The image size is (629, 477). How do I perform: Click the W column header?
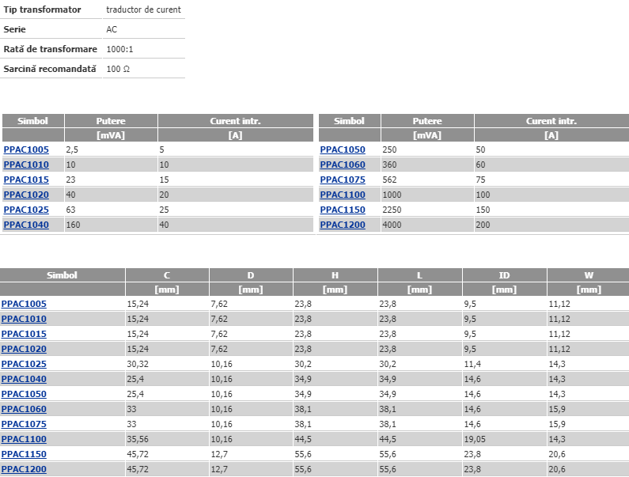pyautogui.click(x=589, y=275)
